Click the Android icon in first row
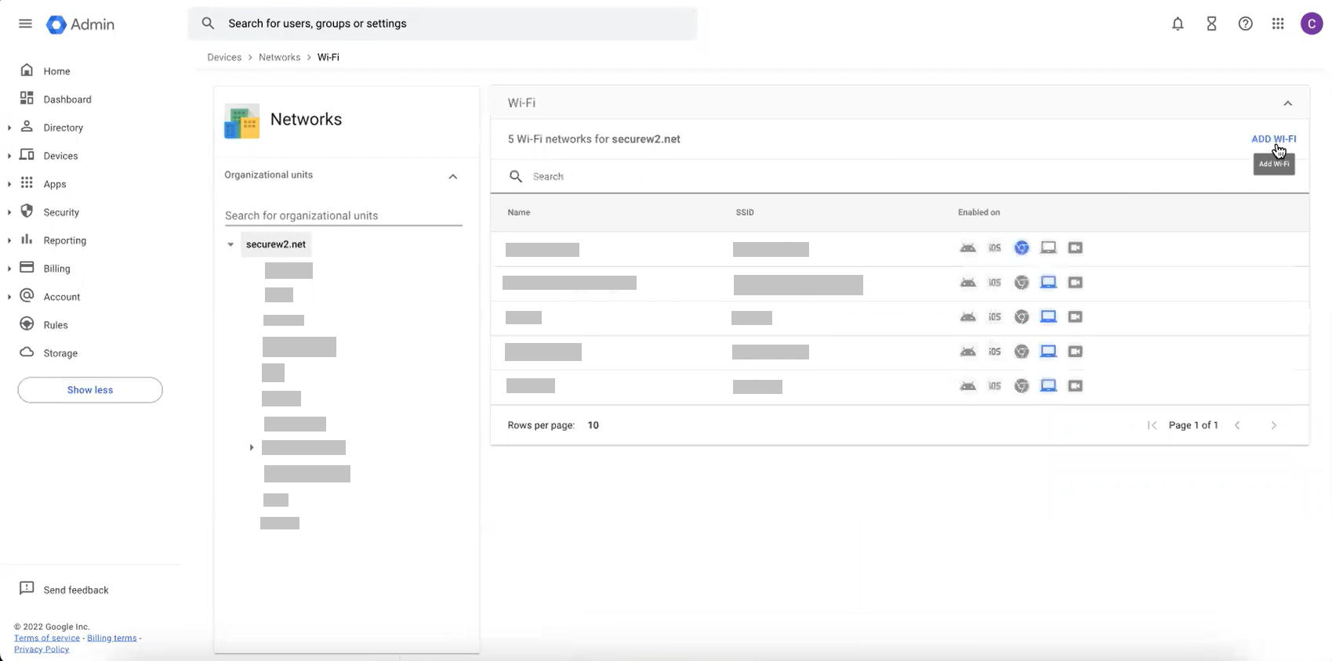1332x661 pixels. (x=968, y=248)
